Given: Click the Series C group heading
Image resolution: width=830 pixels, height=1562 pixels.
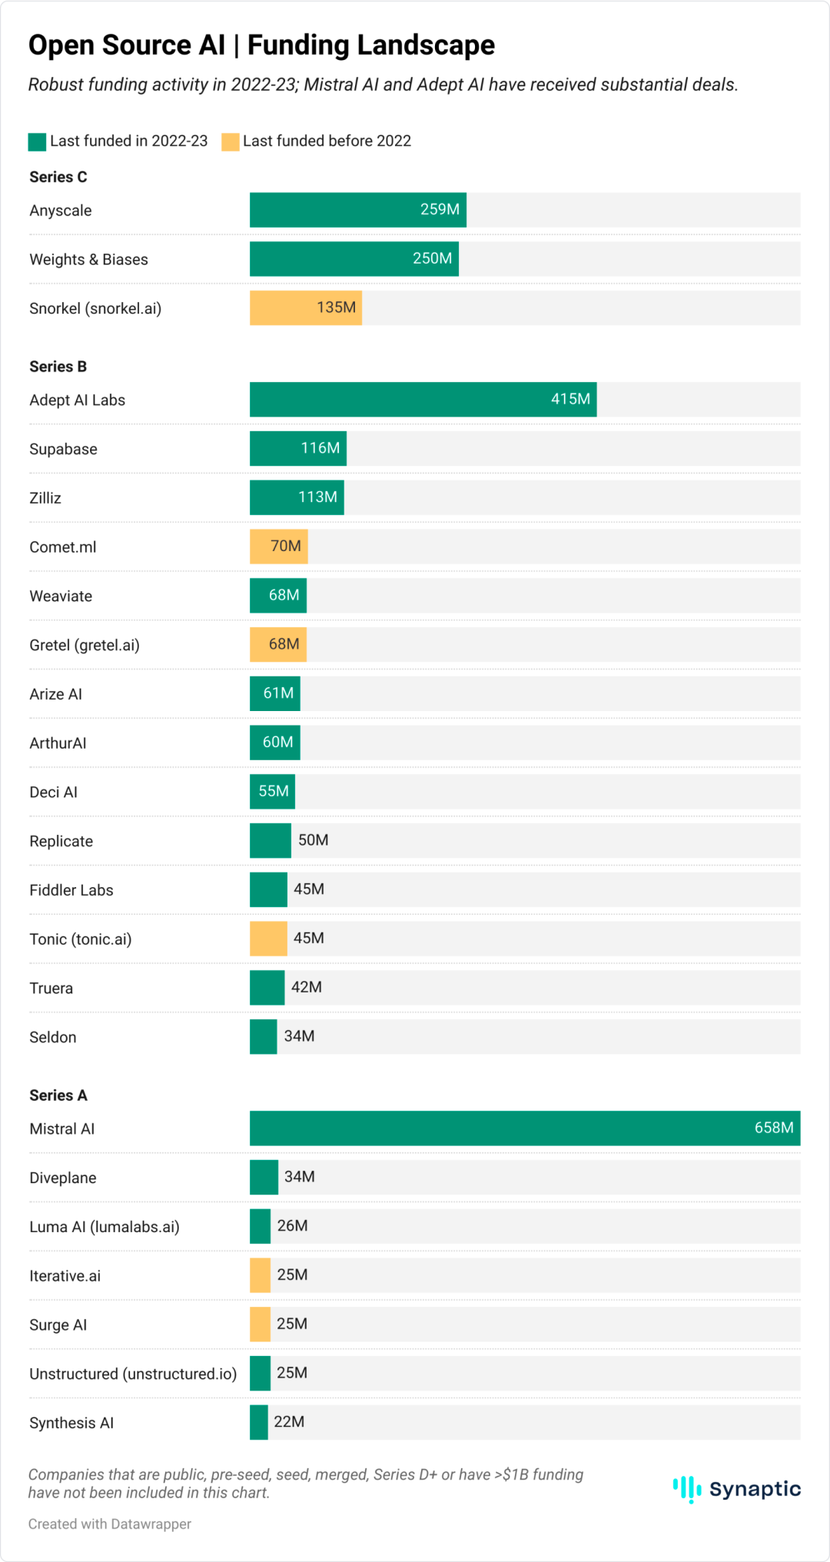Looking at the screenshot, I should pos(58,177).
